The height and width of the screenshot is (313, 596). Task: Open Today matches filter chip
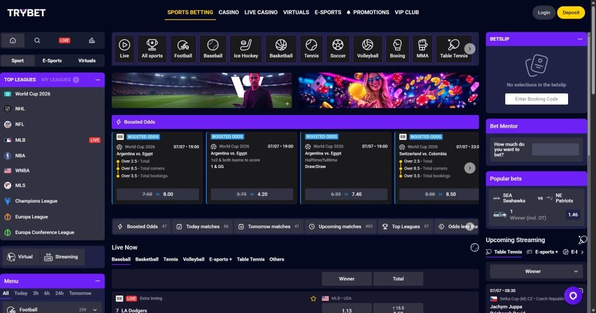click(x=202, y=226)
